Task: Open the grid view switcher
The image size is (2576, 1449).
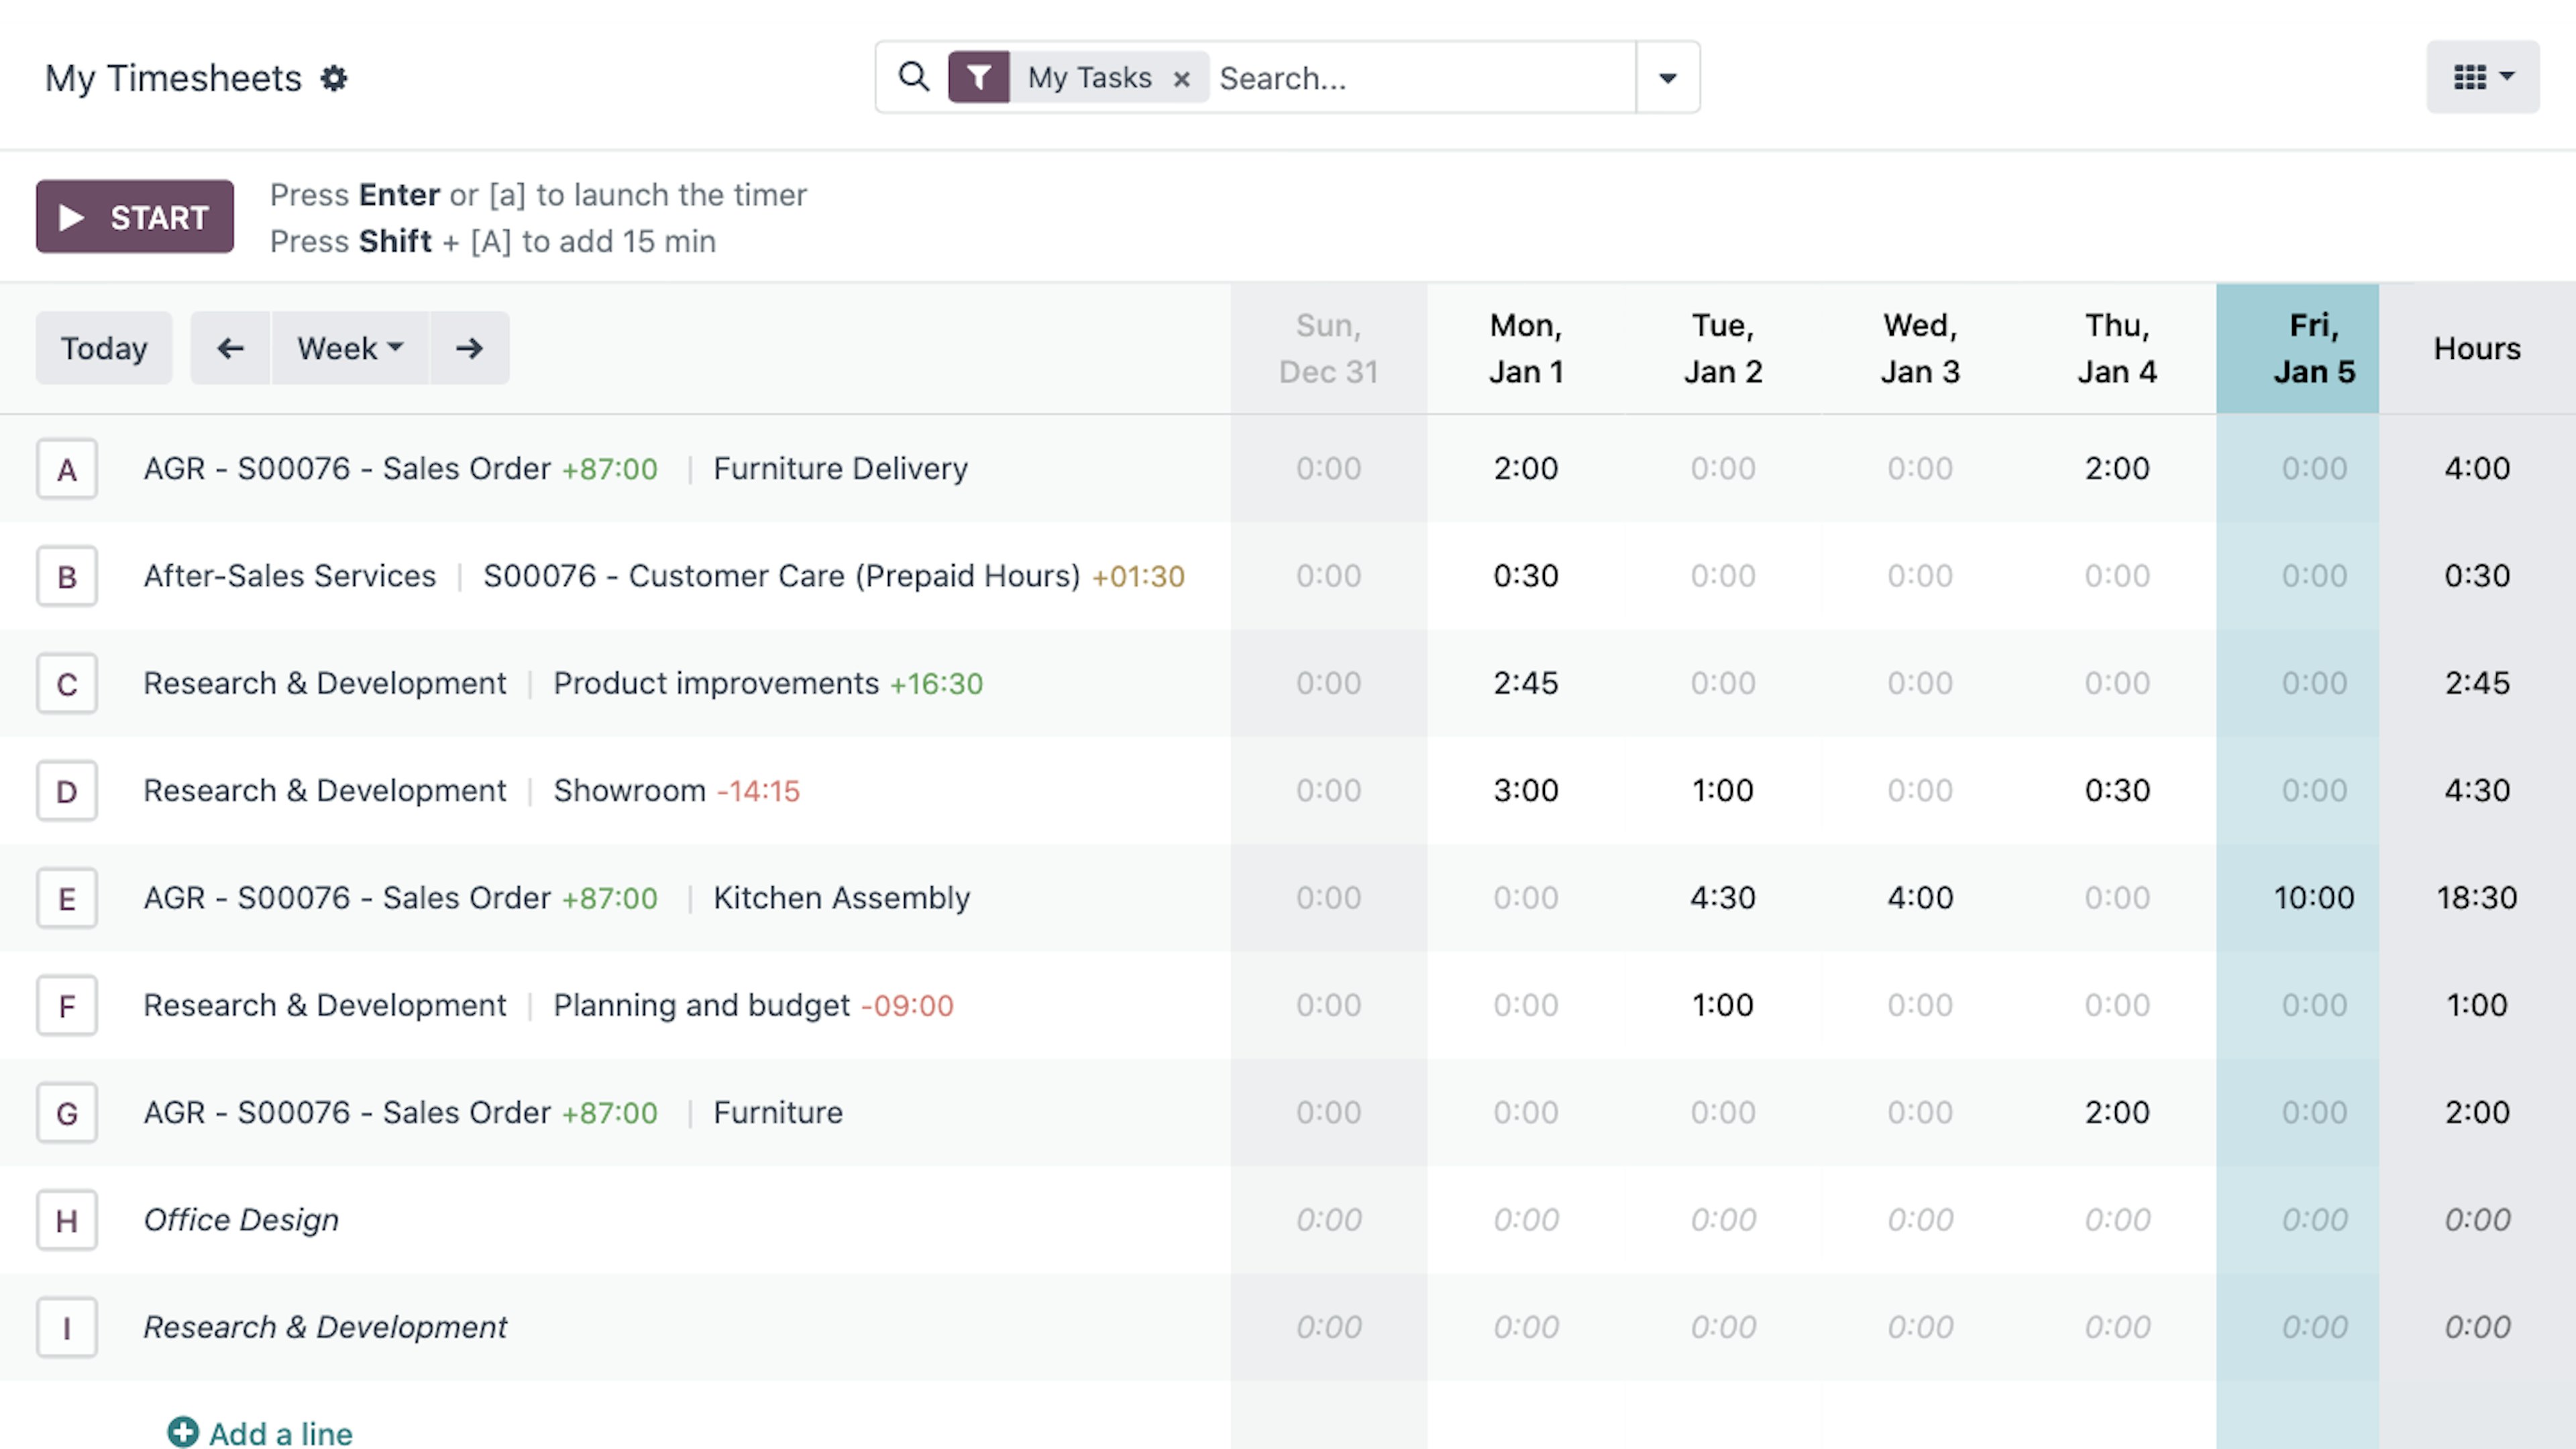Action: coord(2483,77)
